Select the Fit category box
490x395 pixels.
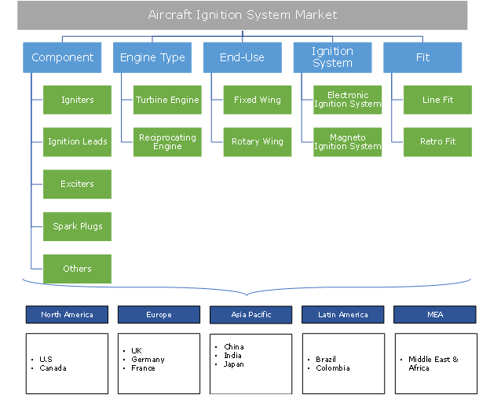point(422,57)
